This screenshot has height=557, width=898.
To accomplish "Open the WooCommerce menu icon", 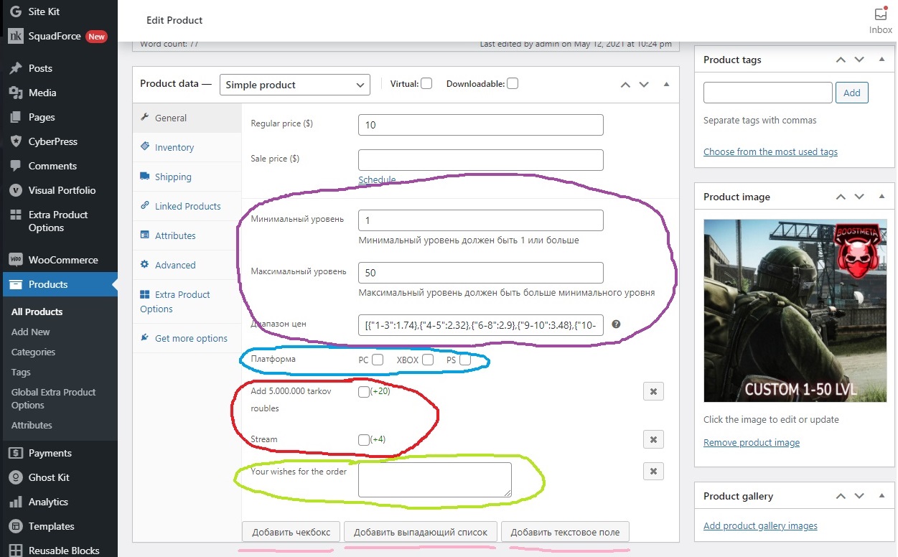I will point(15,260).
